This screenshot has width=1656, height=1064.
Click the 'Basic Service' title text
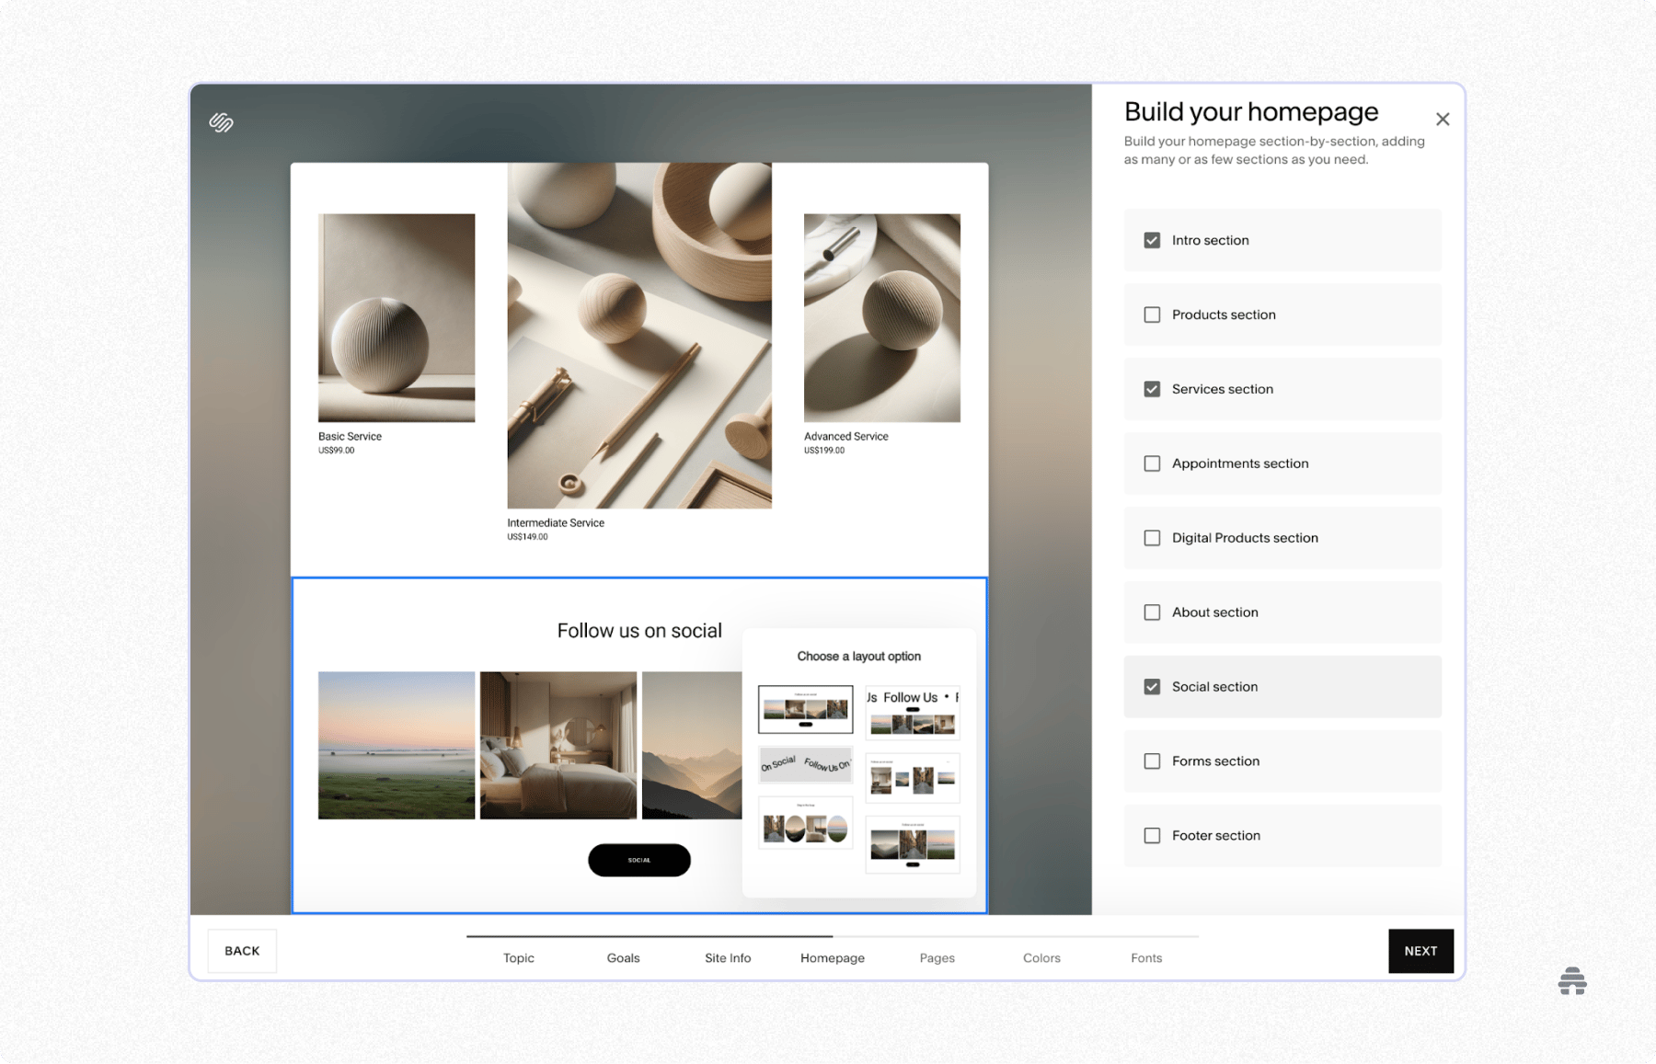[350, 437]
